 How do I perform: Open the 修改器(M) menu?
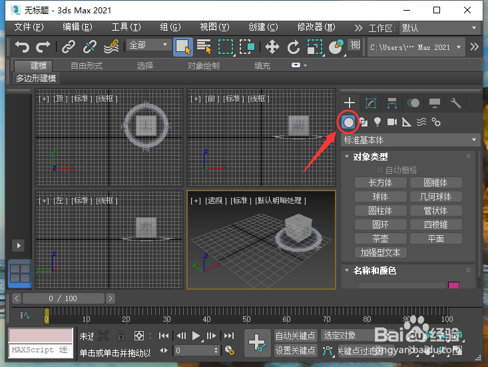[x=316, y=27]
